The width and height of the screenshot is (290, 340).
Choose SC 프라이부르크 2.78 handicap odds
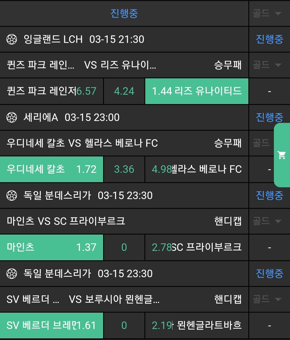pyautogui.click(x=197, y=247)
